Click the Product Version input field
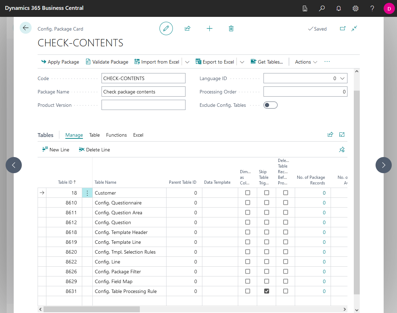The image size is (397, 313). pos(143,105)
